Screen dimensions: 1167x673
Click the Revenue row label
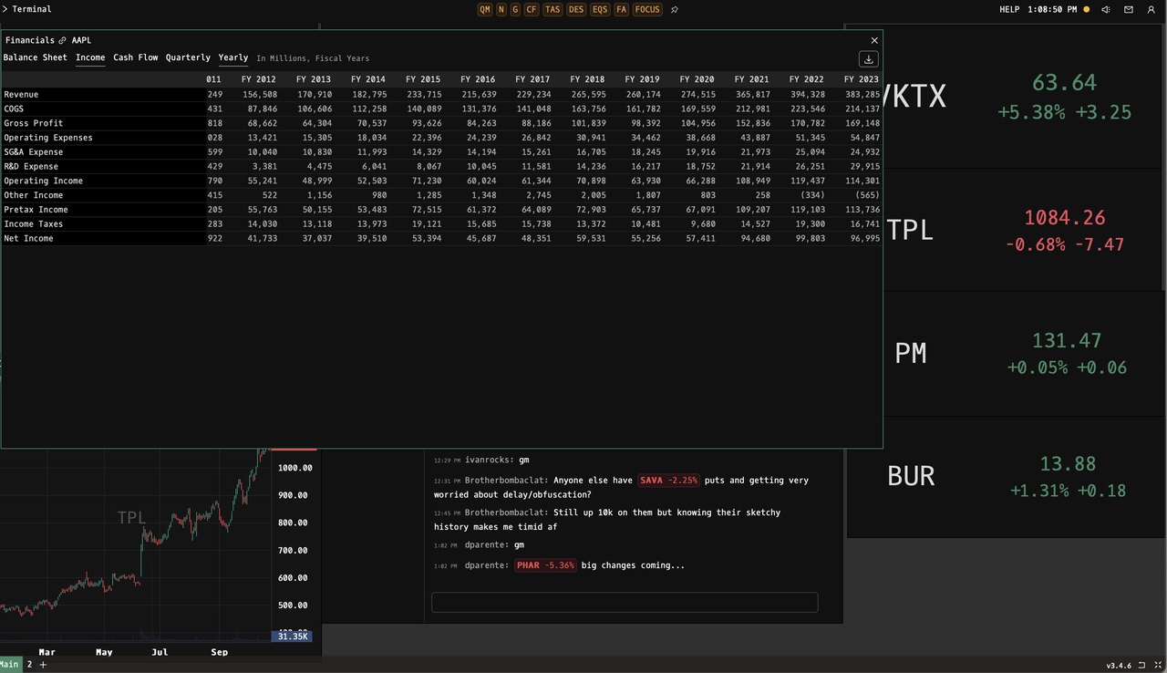[21, 94]
